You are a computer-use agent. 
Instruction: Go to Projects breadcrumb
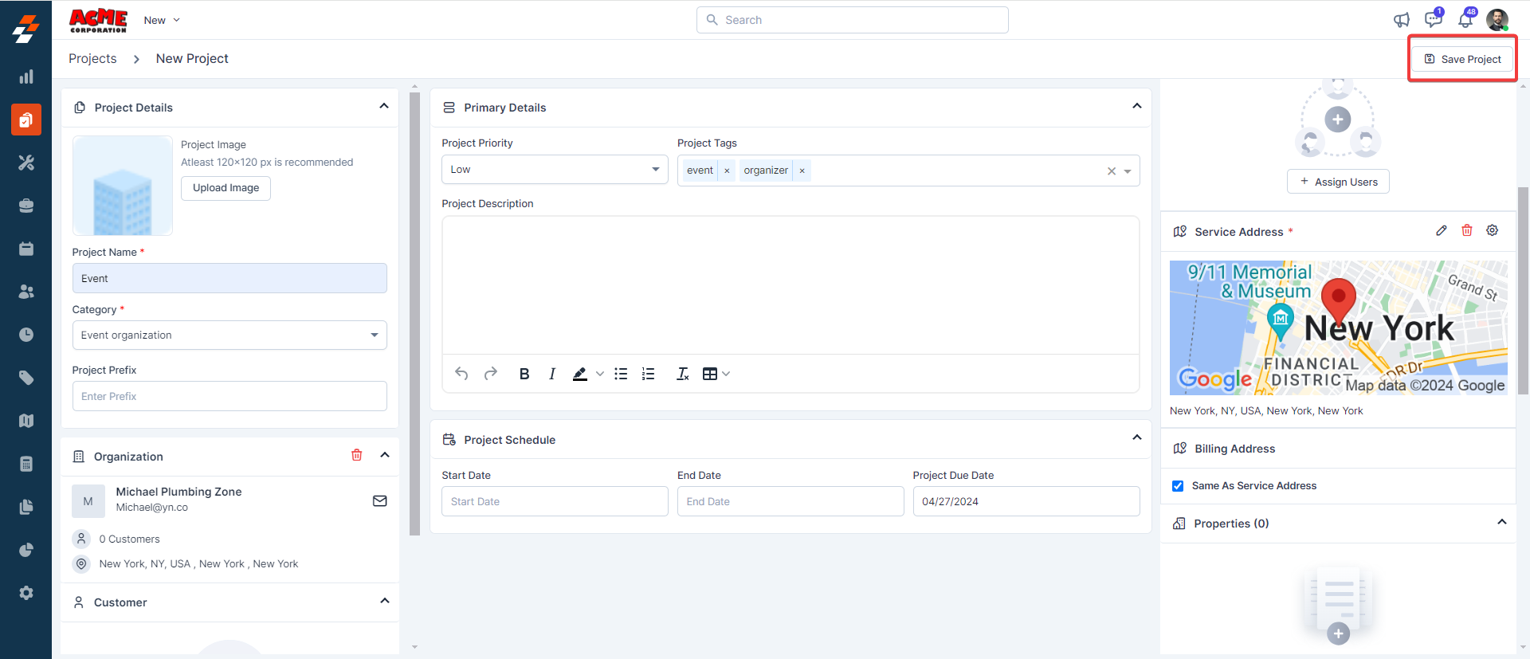[92, 59]
